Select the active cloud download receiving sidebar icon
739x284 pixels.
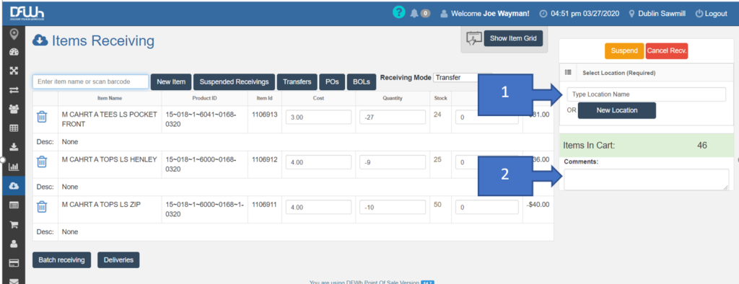[14, 185]
